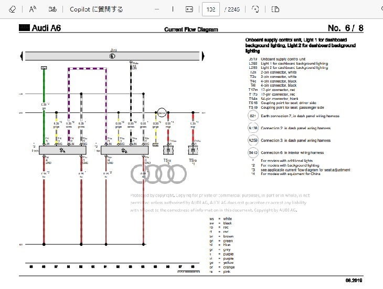This screenshot has width=383, height=289.
Task: Open the page view options
Action: pos(275,9)
